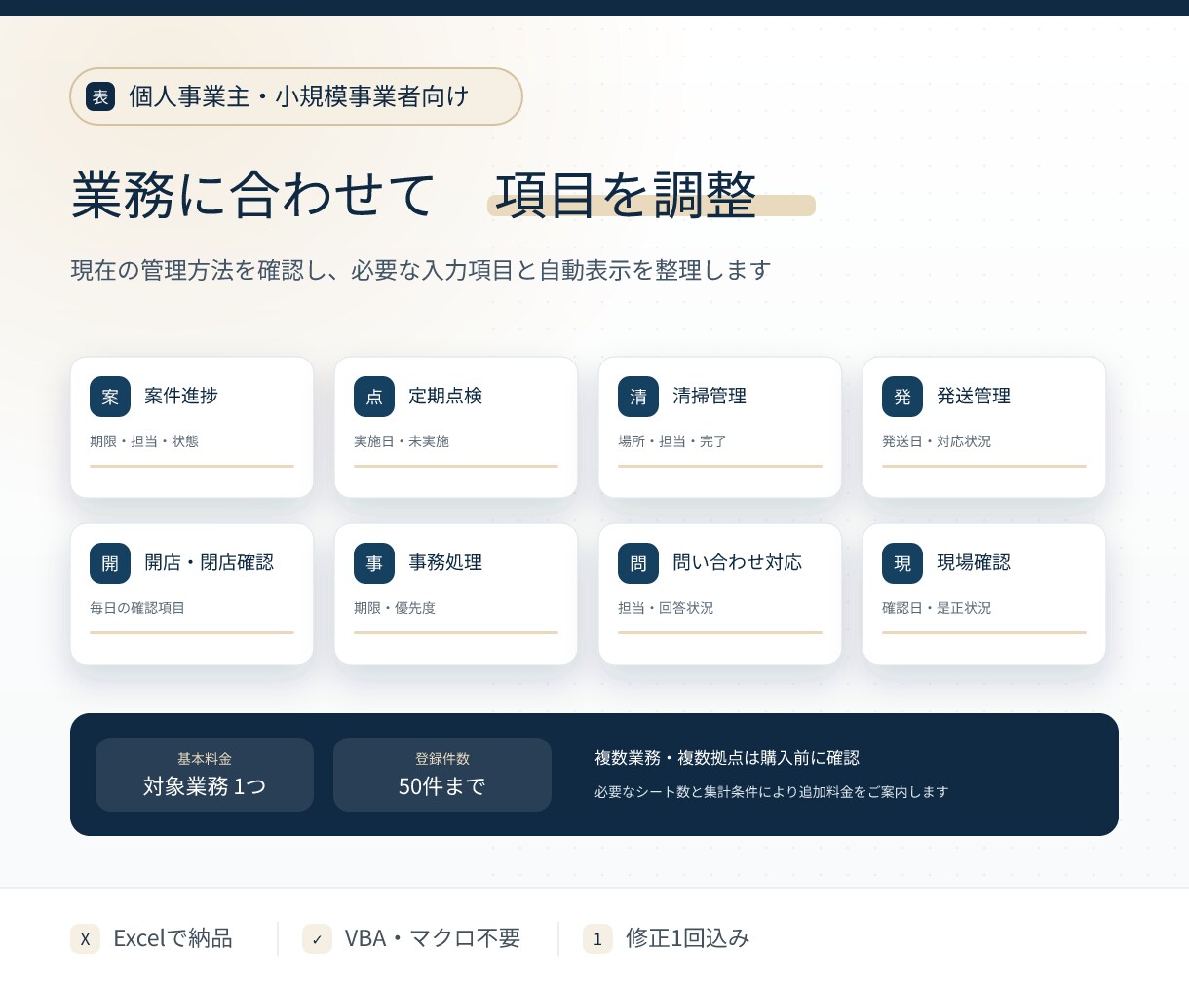Click the 実施日・未実施 subtitle
The height and width of the screenshot is (990, 1189).
pyautogui.click(x=402, y=441)
